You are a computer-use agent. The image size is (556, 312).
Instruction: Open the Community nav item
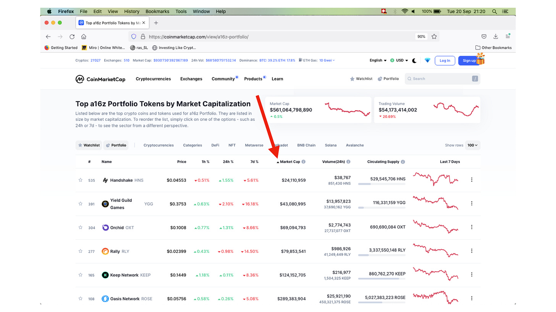223,79
